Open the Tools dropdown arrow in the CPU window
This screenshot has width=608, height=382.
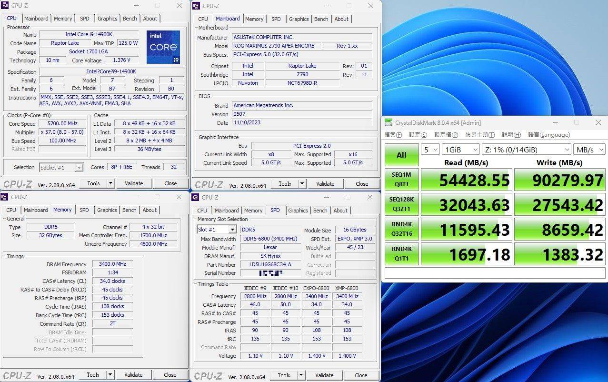(110, 183)
